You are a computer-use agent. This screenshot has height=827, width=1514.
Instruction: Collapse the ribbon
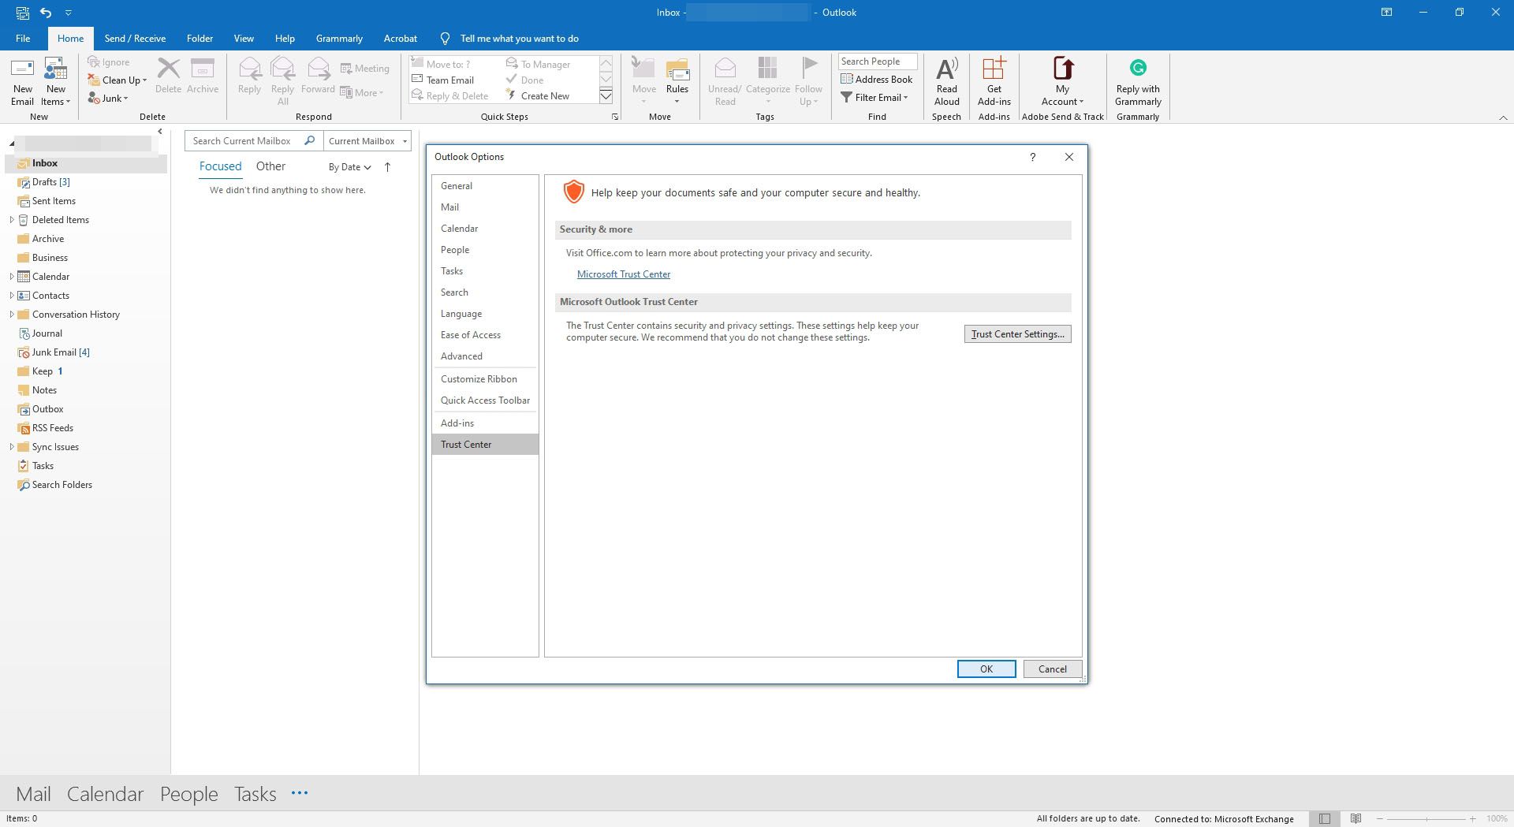(x=1503, y=117)
